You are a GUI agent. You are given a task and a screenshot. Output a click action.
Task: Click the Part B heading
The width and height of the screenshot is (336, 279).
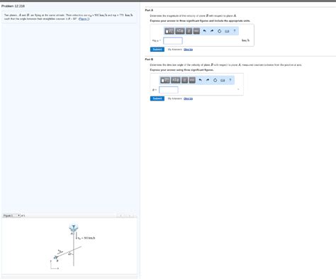[149, 59]
